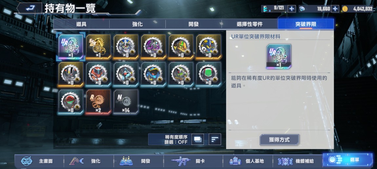Open the sort order icon
This screenshot has width=377, height=169.
[x=215, y=139]
